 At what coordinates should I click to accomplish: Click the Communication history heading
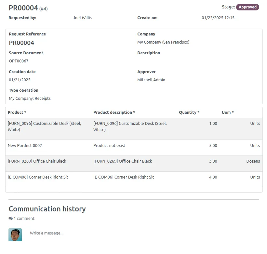47,209
